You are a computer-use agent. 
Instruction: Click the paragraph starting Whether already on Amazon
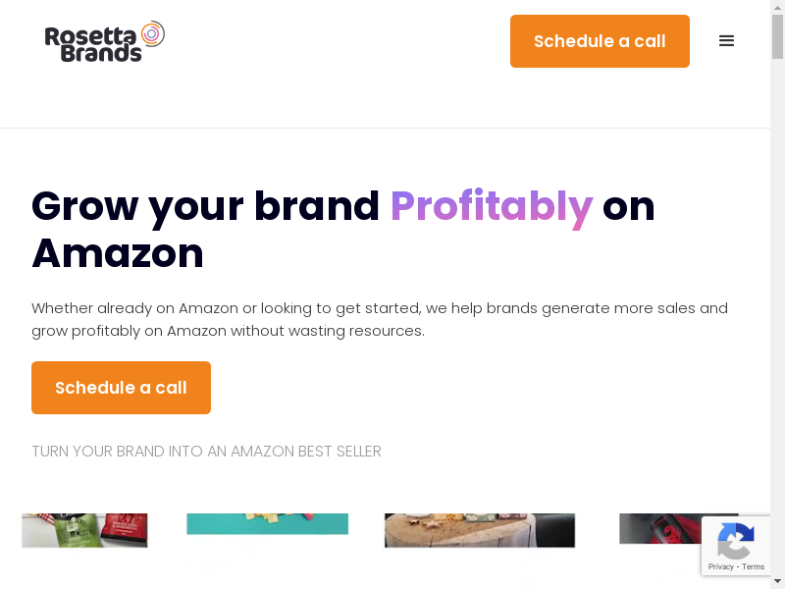(x=379, y=319)
